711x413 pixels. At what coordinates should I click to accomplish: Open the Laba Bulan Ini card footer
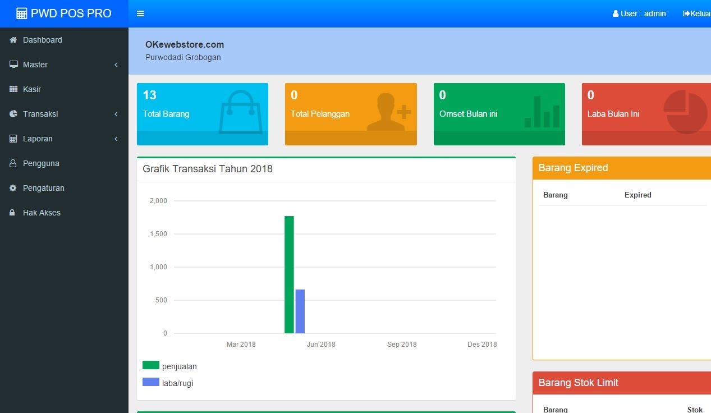pyautogui.click(x=646, y=138)
